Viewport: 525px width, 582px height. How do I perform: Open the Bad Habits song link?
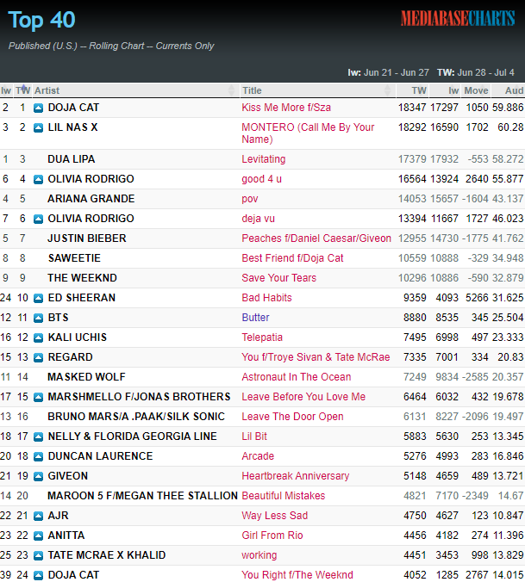tap(266, 298)
